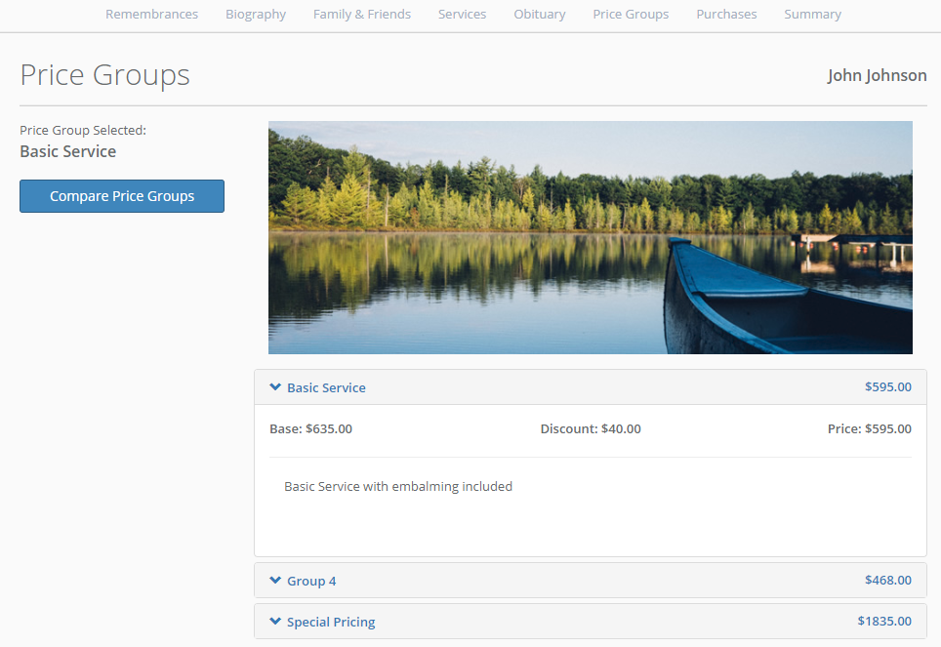The image size is (941, 647).
Task: Click the $1835.00 Special Pricing amount
Action: pos(884,622)
